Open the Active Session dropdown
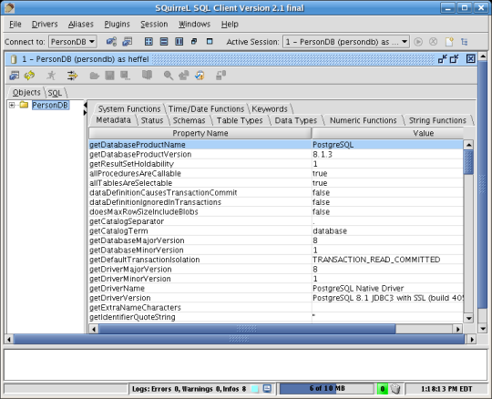Viewport: 492px width, 399px height. [346, 42]
